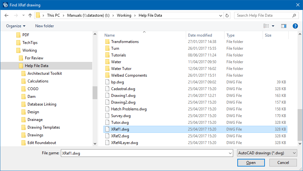Open the Help question mark icon
This screenshot has height=171, width=303.
pyautogui.click(x=295, y=26)
